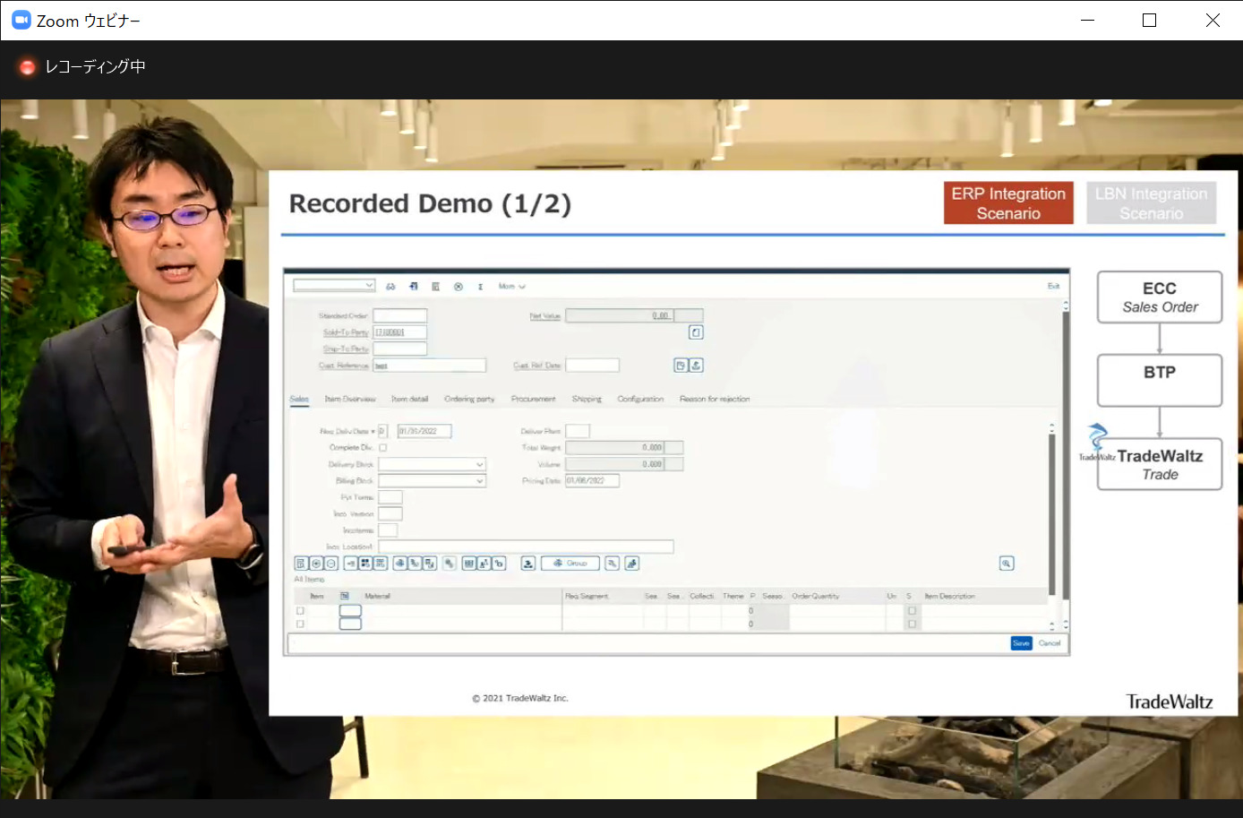This screenshot has width=1243, height=818.
Task: Click the Sold-To Party input field
Action: point(399,332)
